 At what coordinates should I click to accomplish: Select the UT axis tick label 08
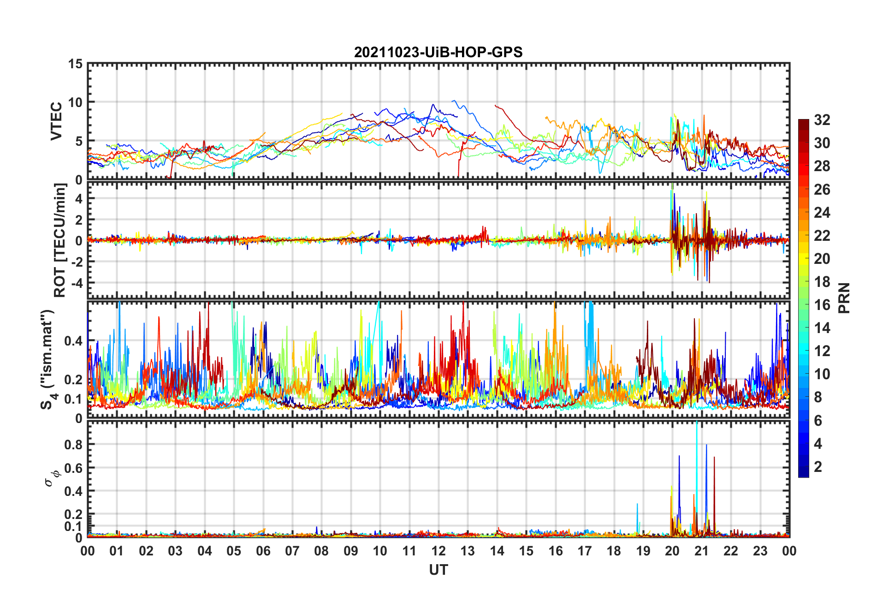[321, 551]
